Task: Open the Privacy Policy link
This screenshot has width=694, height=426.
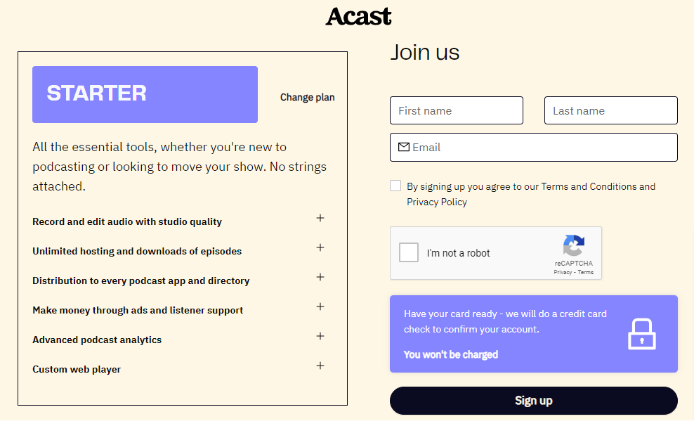Action: click(436, 202)
